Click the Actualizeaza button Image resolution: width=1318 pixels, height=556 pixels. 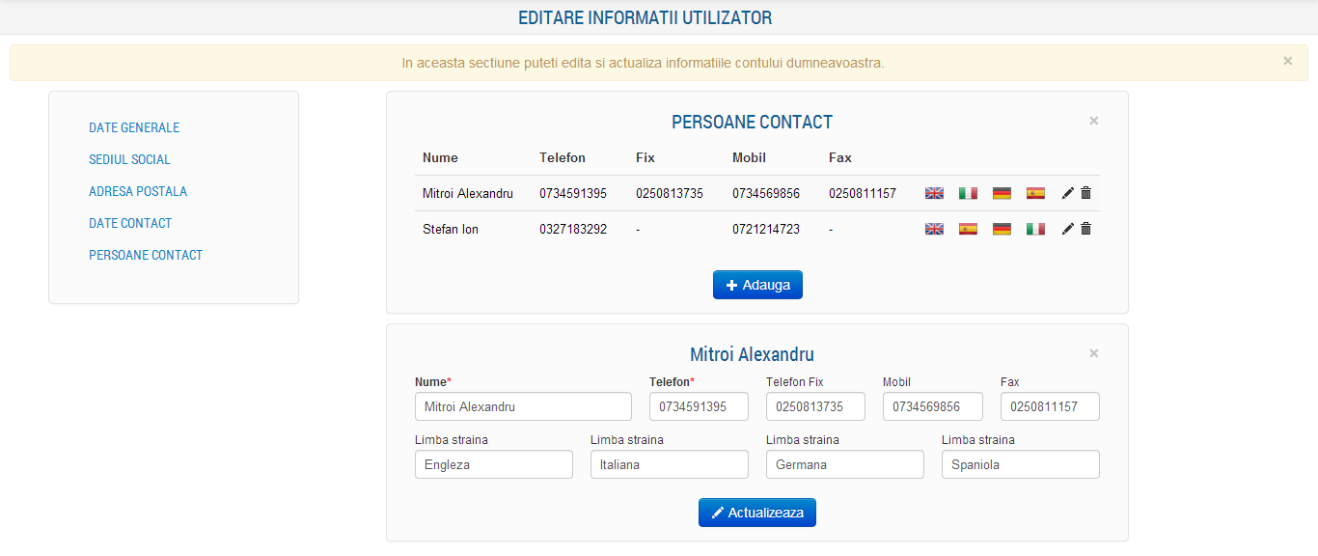pos(757,513)
